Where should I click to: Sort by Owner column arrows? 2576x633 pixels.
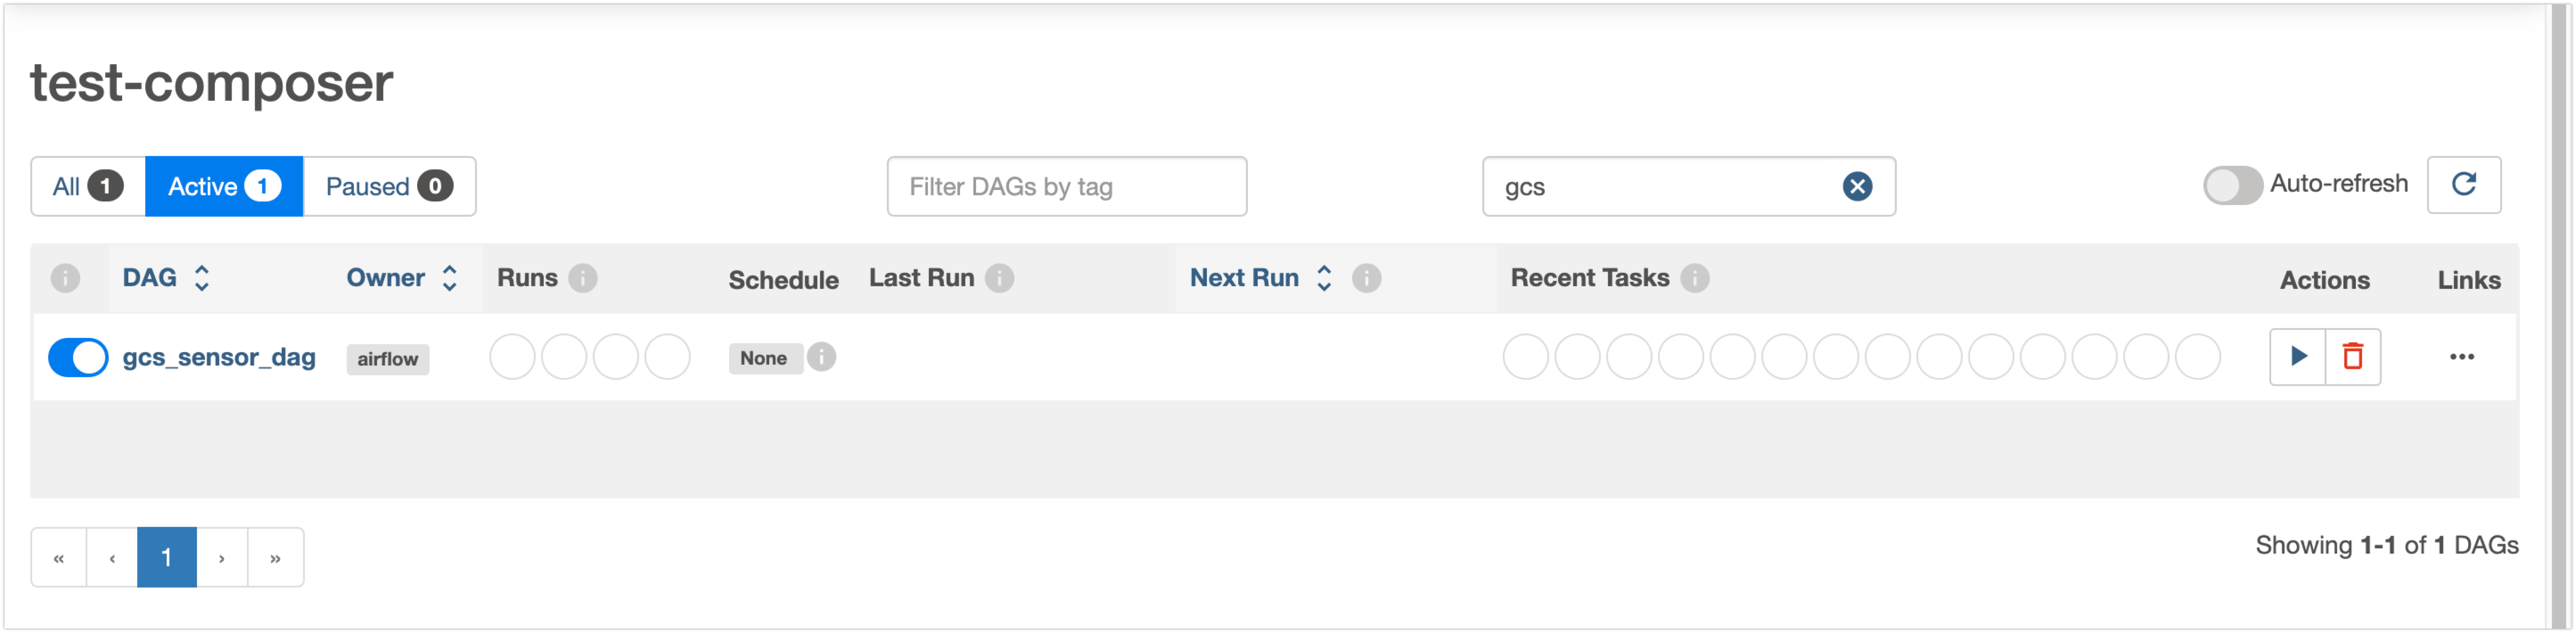coord(450,278)
